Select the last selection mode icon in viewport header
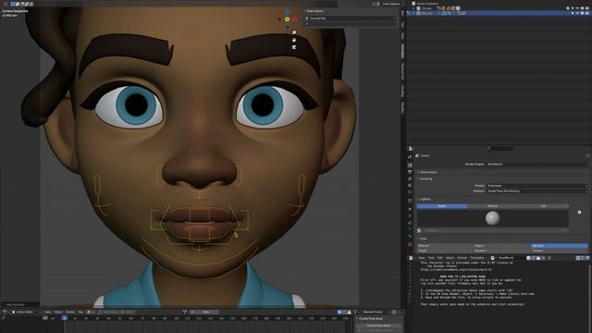592x333 pixels. click(x=31, y=4)
